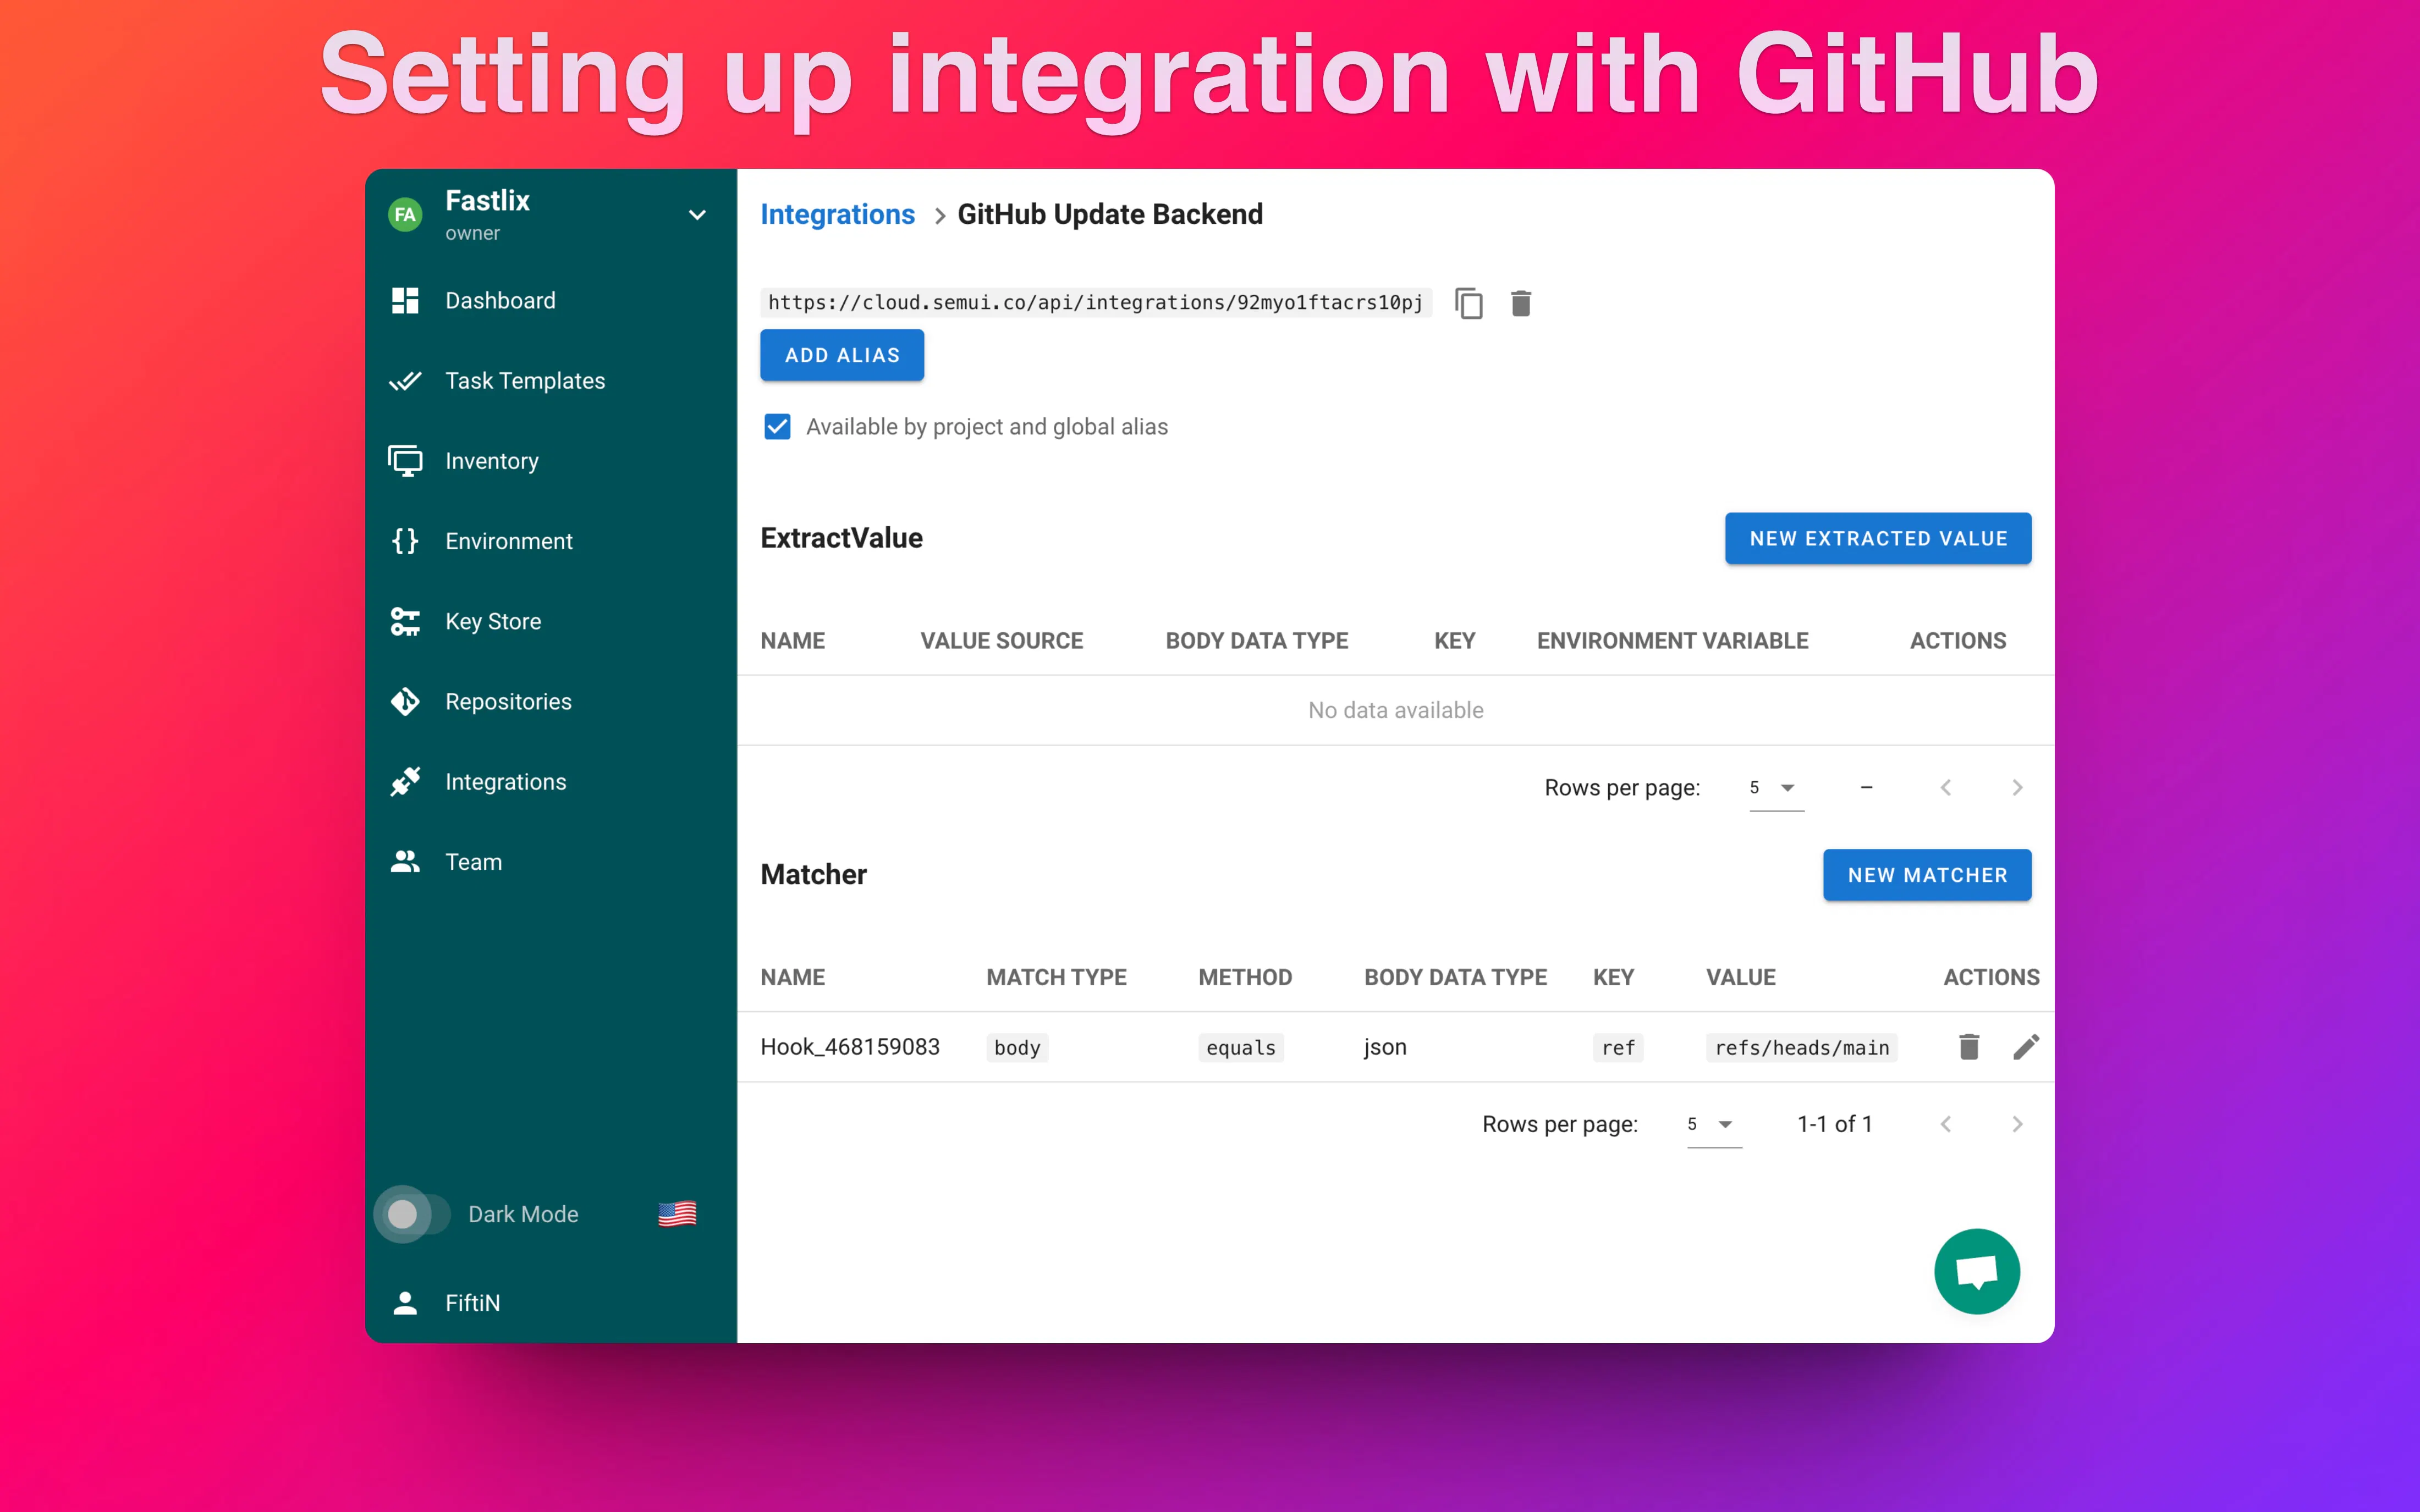Go to next page in ExtractValue table
The width and height of the screenshot is (2420, 1512).
point(2017,788)
